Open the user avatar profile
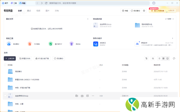 [x=154, y=3]
